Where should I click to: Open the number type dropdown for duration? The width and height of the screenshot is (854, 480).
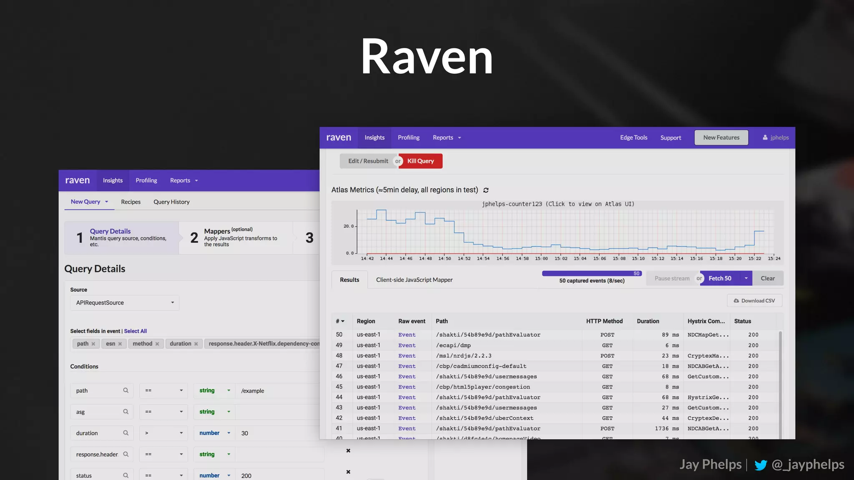(214, 433)
